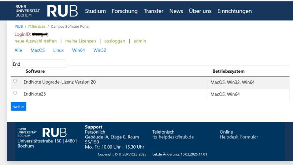Select the EndNote25 radio button
The image size is (293, 165).
click(15, 93)
